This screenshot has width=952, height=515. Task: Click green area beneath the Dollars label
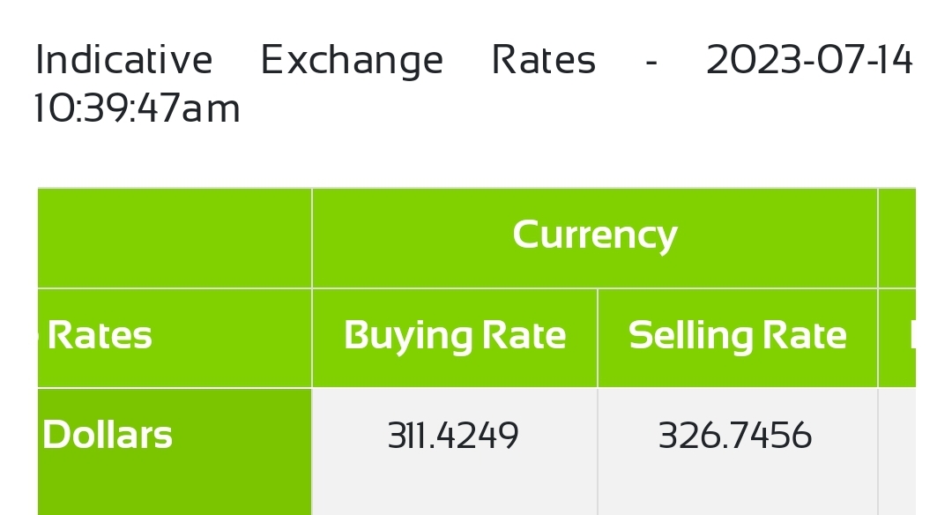tap(175, 486)
